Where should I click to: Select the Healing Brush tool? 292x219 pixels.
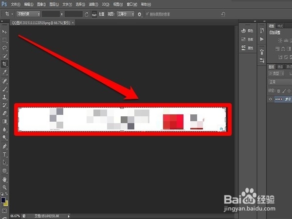[x=4, y=81]
